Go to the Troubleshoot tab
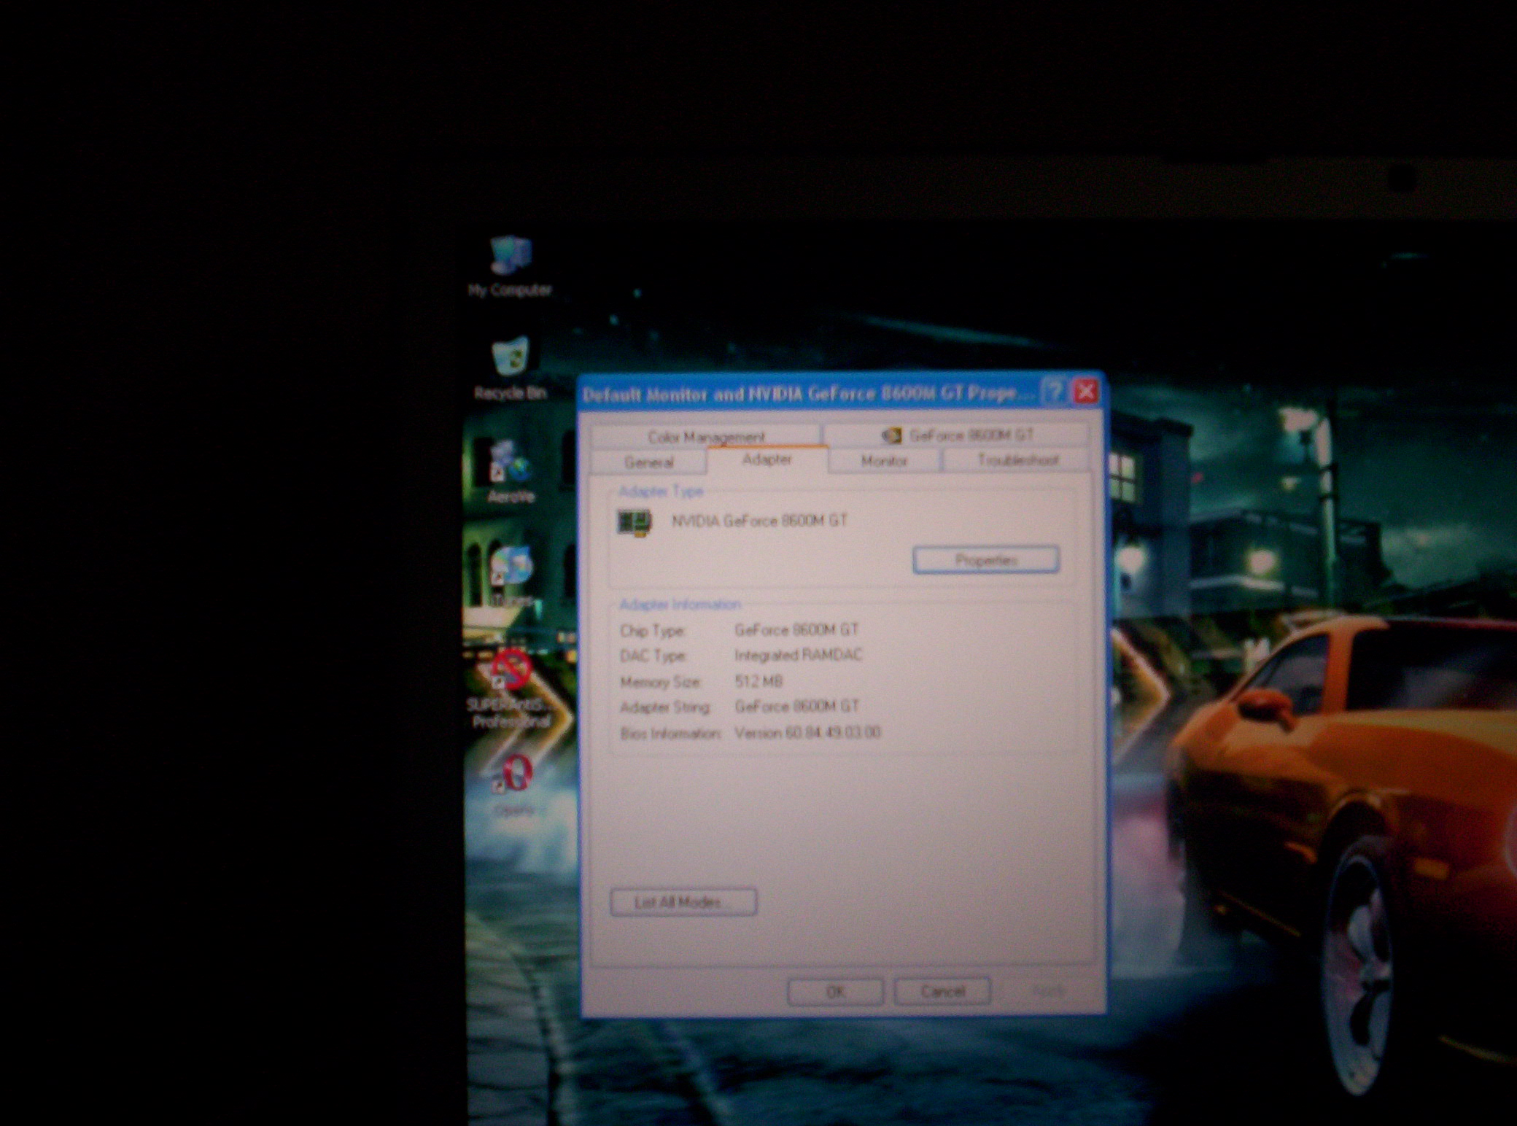1517x1126 pixels. pyautogui.click(x=1017, y=460)
